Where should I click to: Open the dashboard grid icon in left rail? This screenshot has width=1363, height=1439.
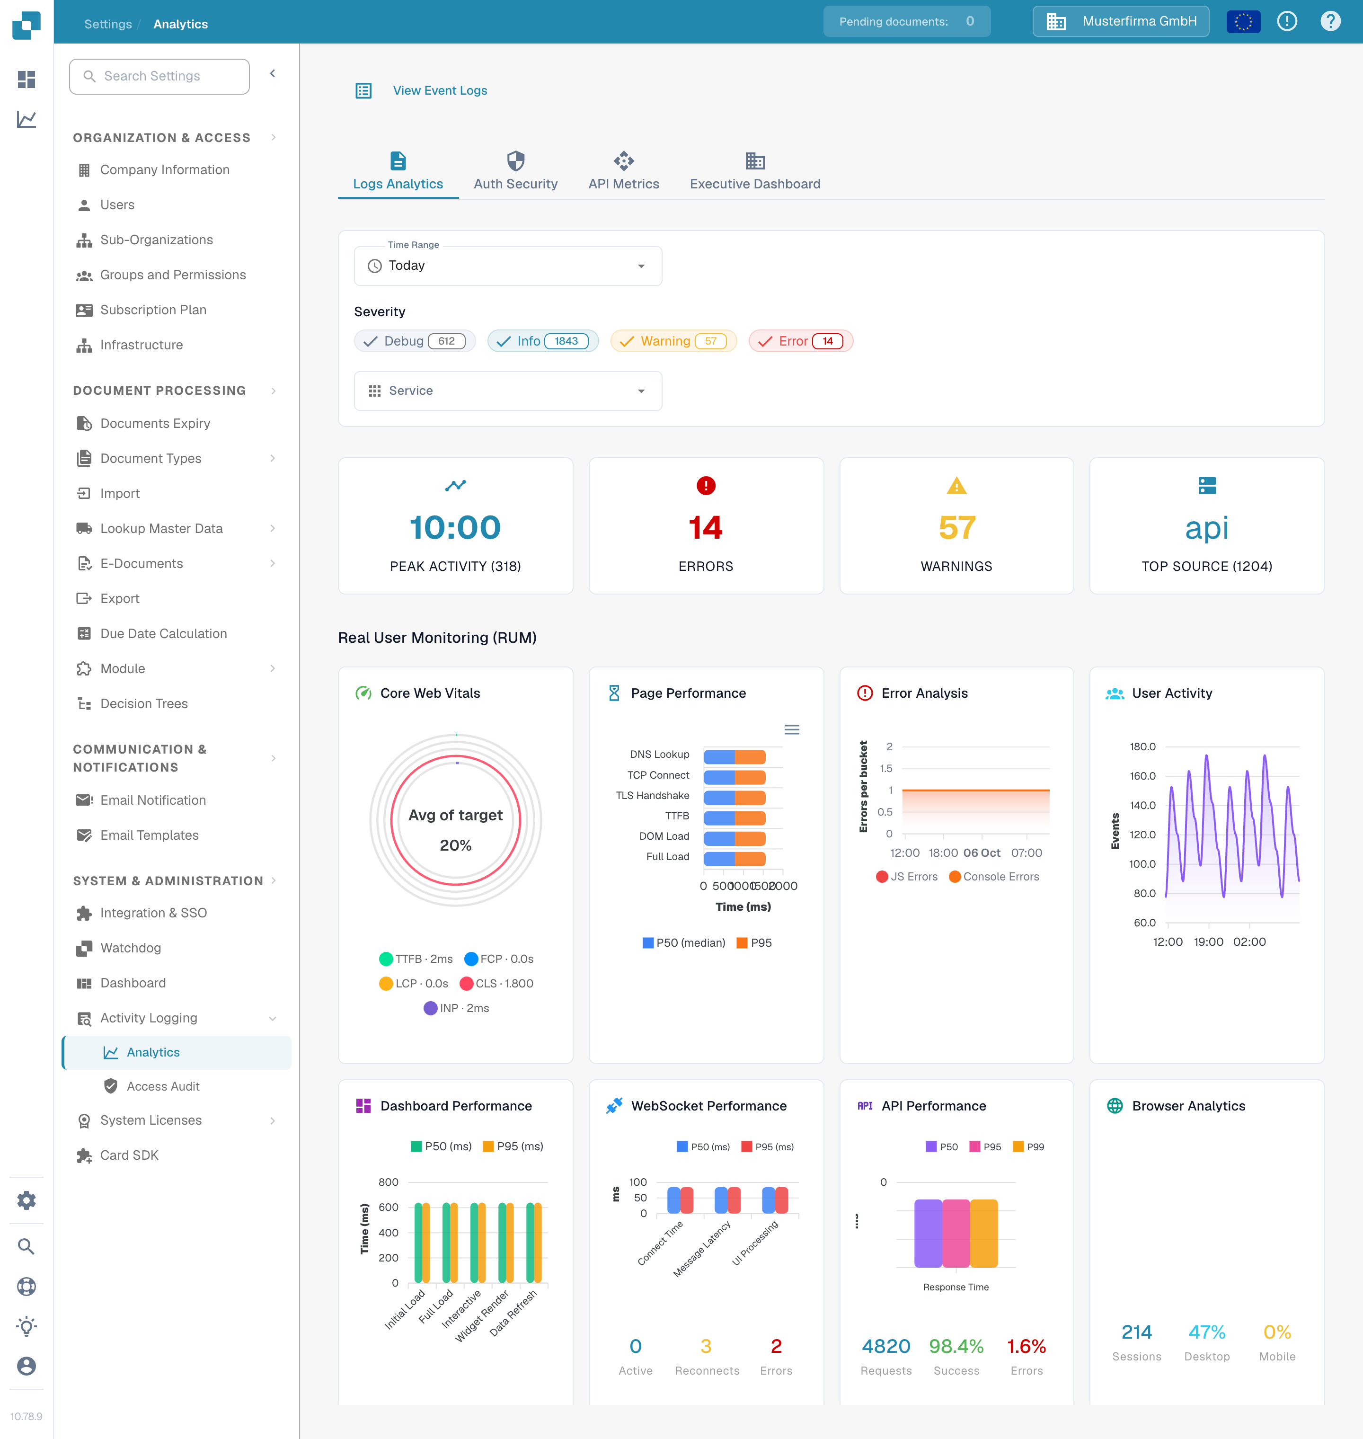click(x=26, y=79)
